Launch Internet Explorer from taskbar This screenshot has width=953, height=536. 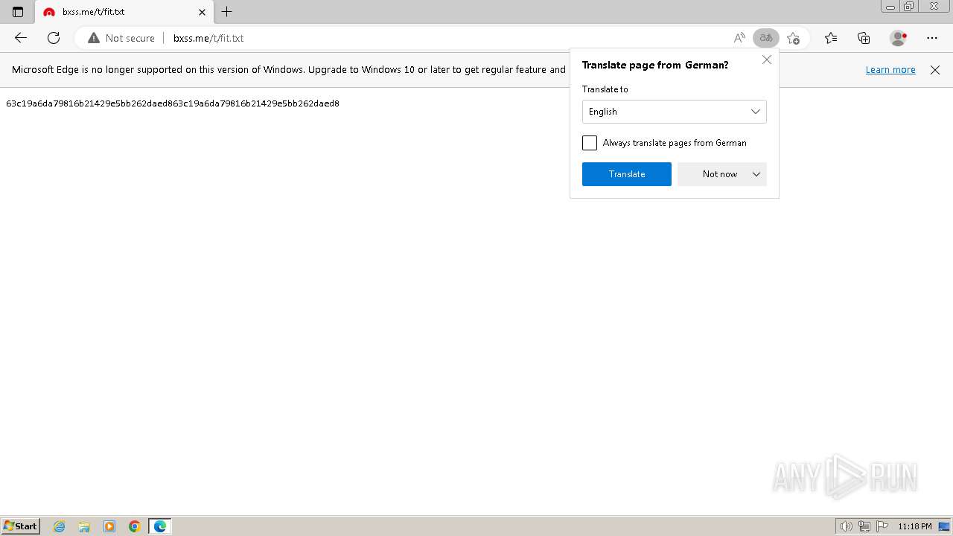(x=60, y=526)
